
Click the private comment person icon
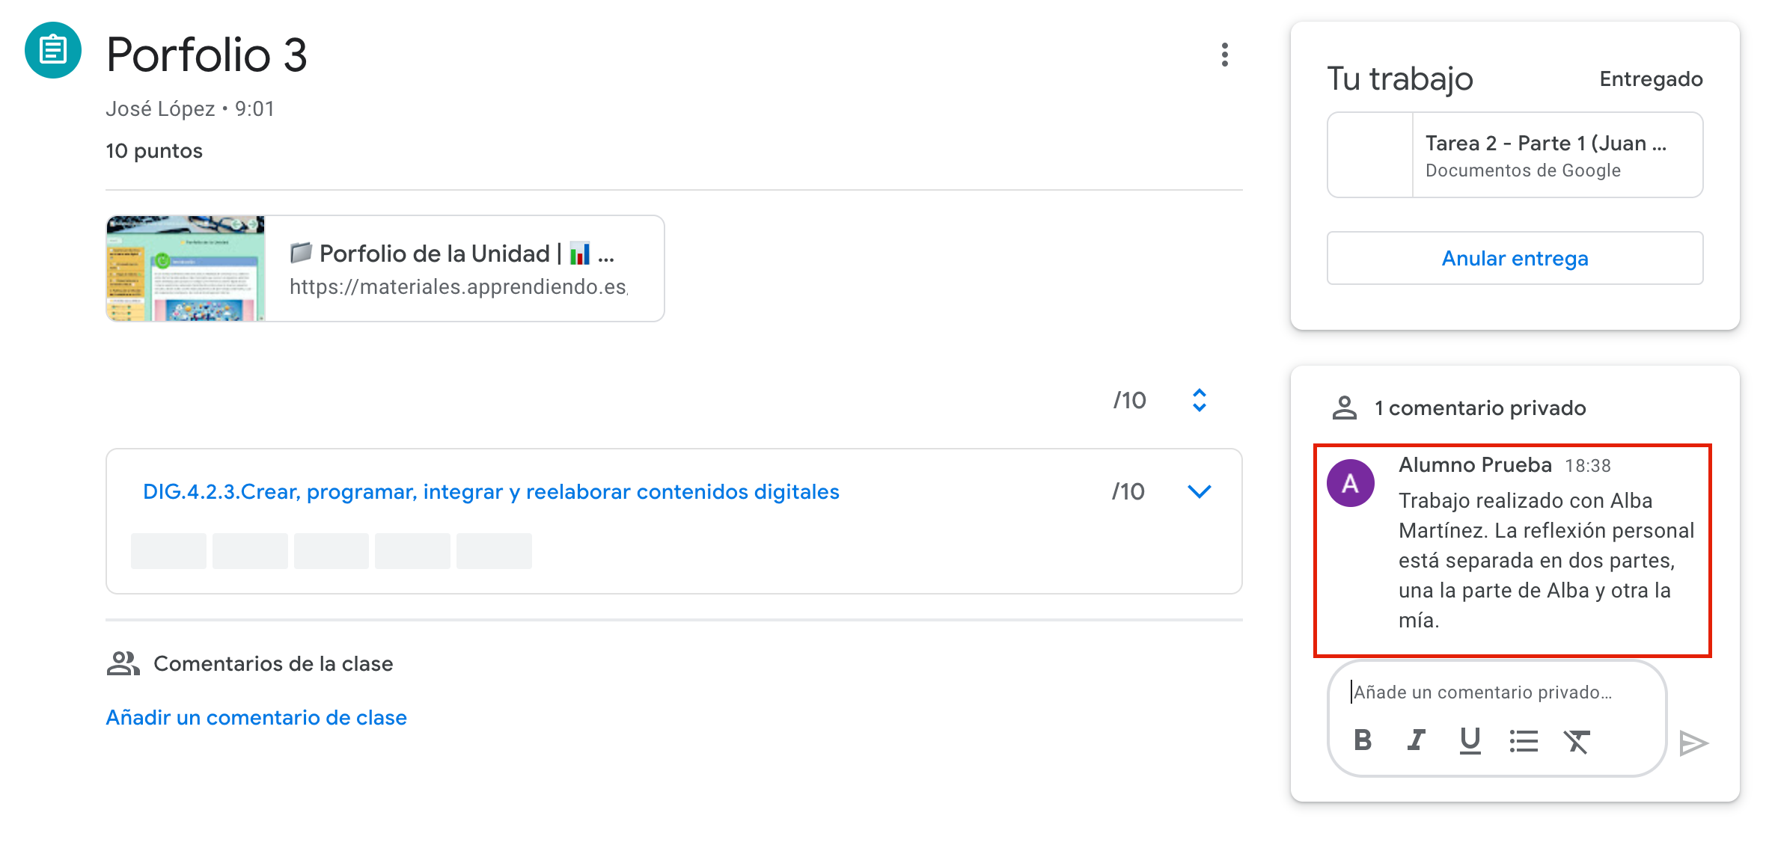click(x=1345, y=408)
